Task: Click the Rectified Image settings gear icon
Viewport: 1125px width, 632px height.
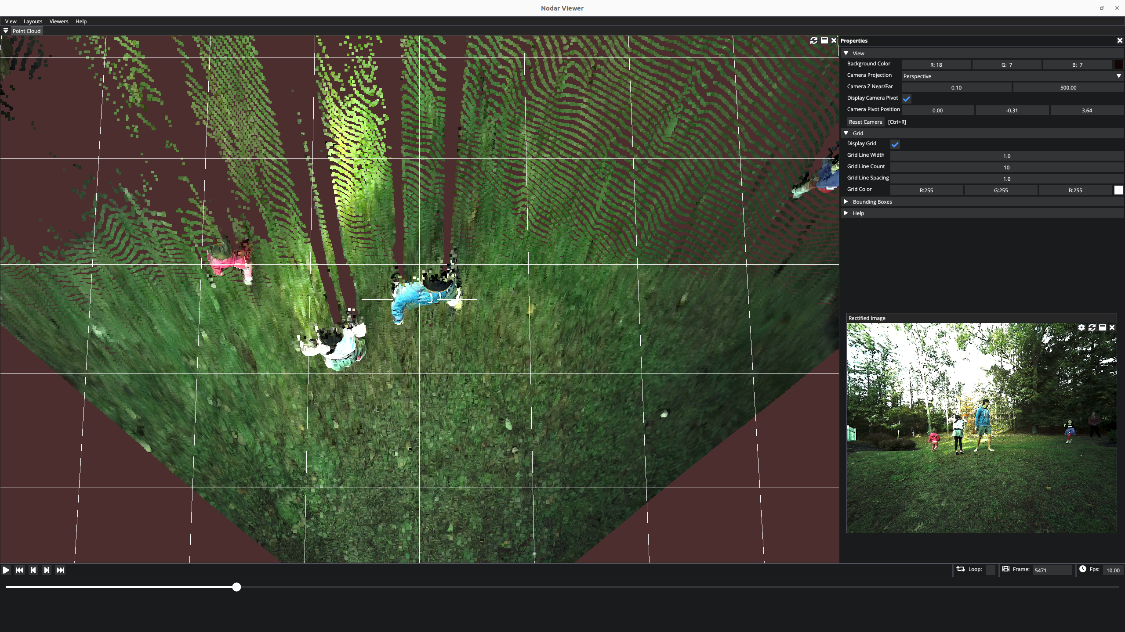Action: [x=1081, y=327]
